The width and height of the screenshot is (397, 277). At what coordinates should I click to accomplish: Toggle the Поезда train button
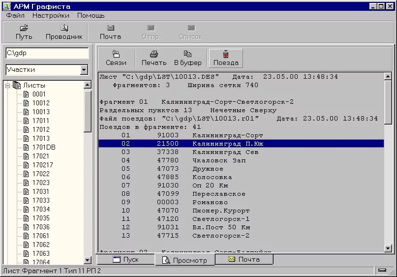(x=226, y=58)
